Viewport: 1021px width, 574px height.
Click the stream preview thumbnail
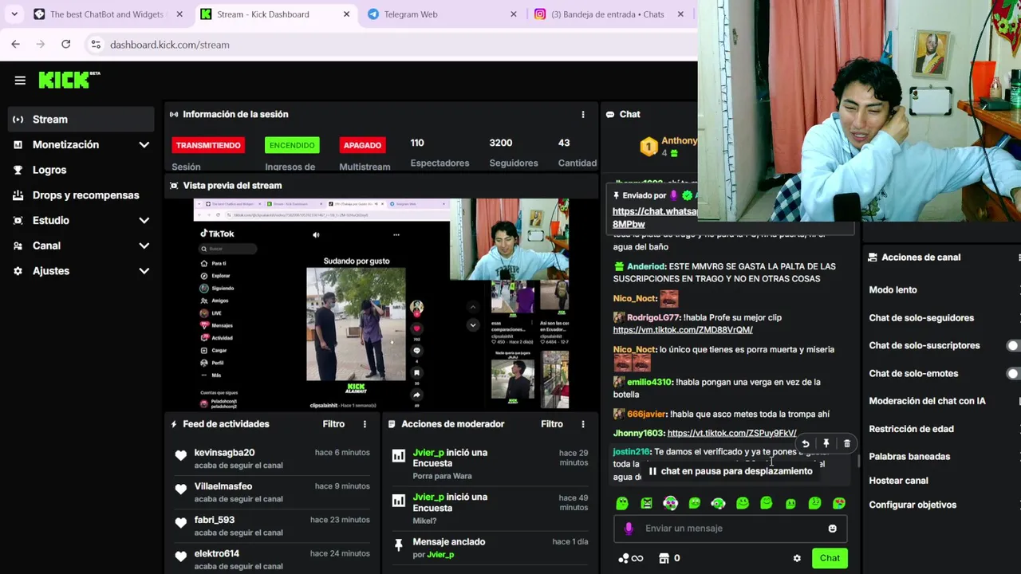[x=381, y=304]
